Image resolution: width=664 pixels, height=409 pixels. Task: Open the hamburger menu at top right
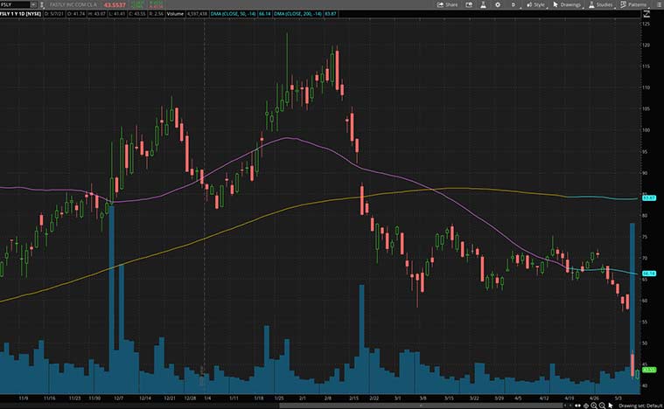657,4
